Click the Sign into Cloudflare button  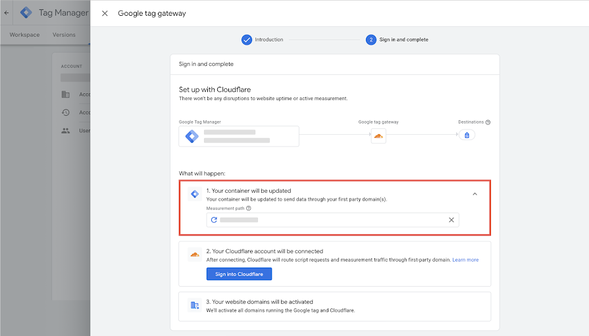click(x=239, y=274)
